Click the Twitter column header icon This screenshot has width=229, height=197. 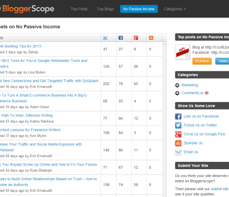[x=105, y=38]
